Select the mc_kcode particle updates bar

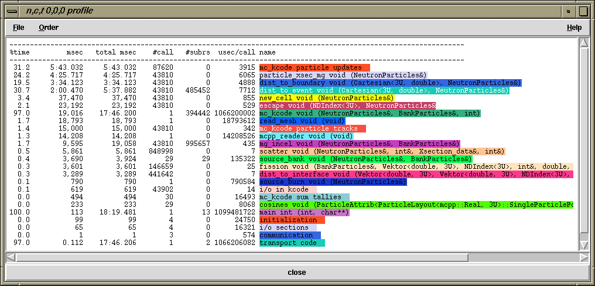314,67
